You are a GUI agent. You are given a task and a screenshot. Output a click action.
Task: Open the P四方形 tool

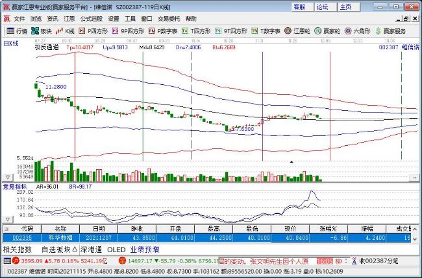[x=93, y=31]
